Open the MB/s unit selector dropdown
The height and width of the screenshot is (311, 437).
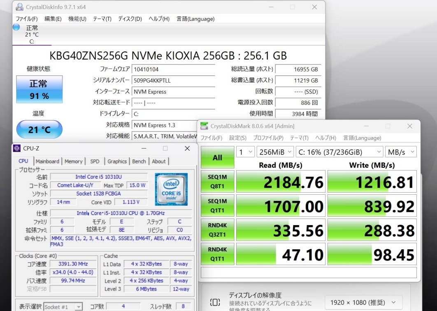[400, 152]
